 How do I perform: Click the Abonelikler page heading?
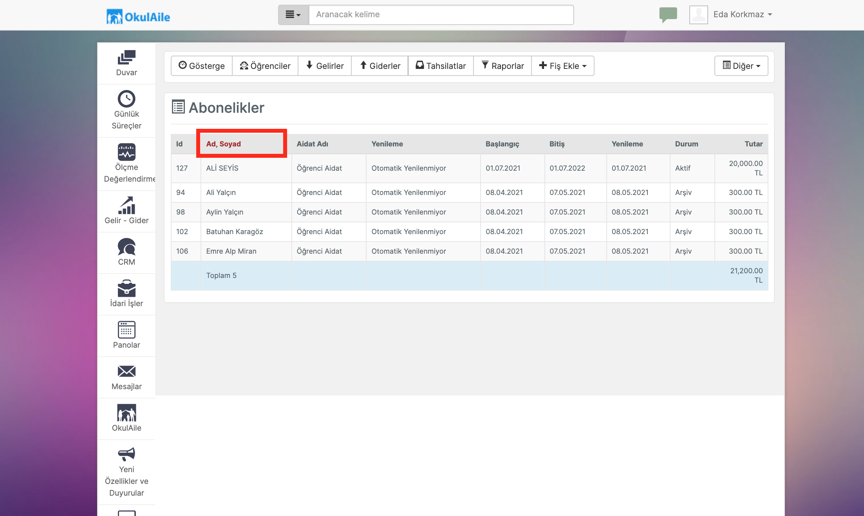pos(226,107)
